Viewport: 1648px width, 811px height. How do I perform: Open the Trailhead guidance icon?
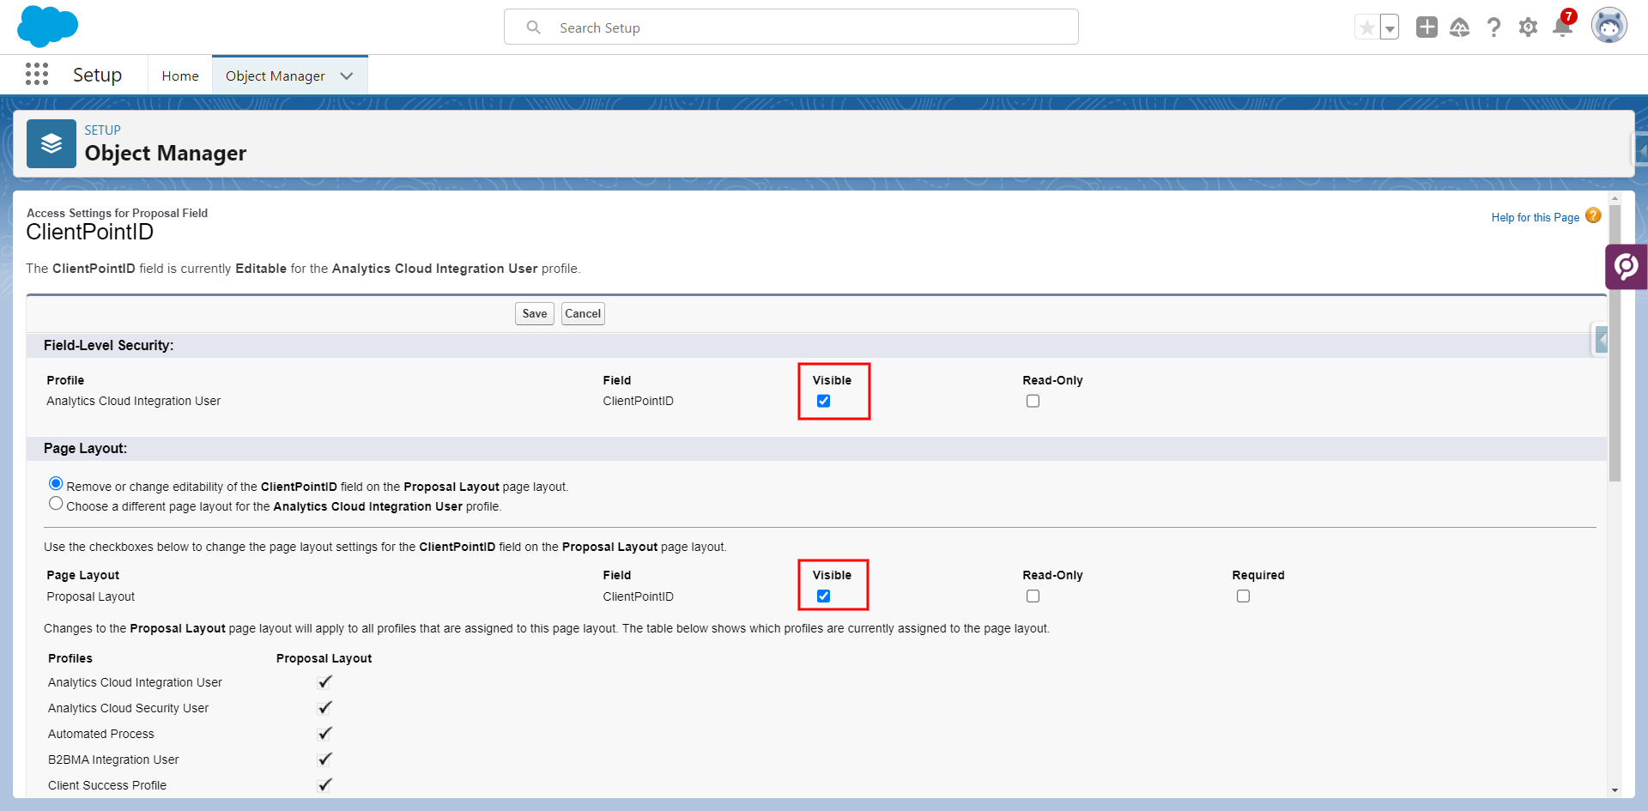[x=1459, y=27]
